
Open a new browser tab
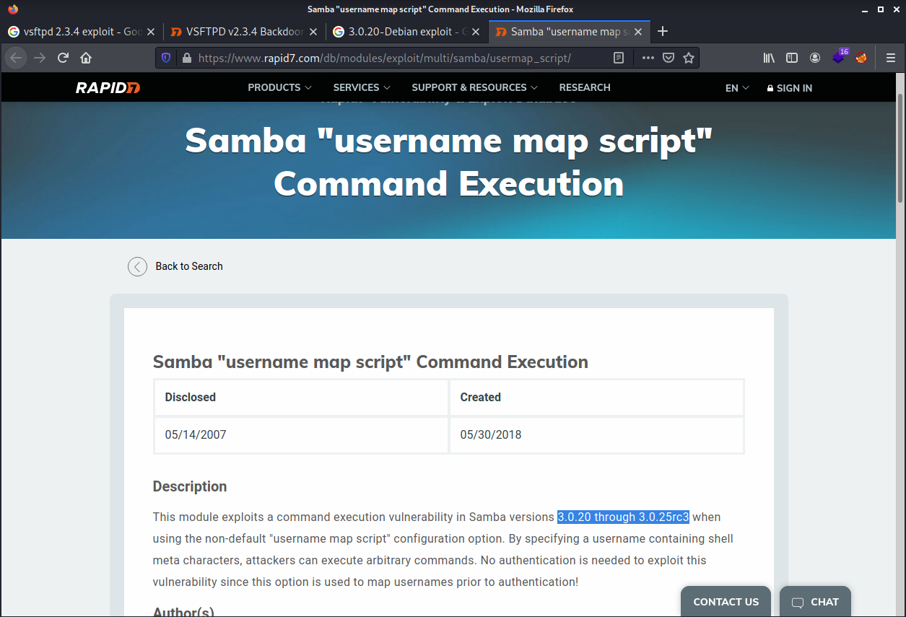click(x=663, y=31)
